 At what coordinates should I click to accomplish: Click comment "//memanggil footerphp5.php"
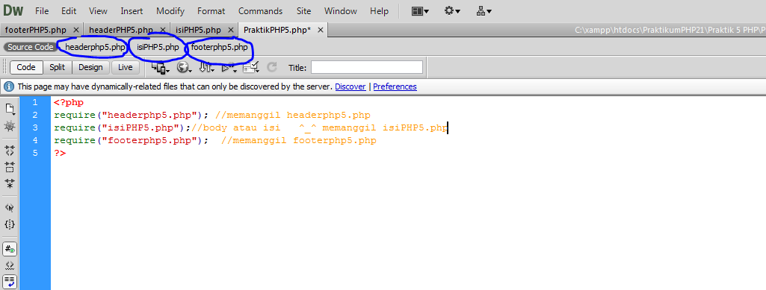click(298, 140)
